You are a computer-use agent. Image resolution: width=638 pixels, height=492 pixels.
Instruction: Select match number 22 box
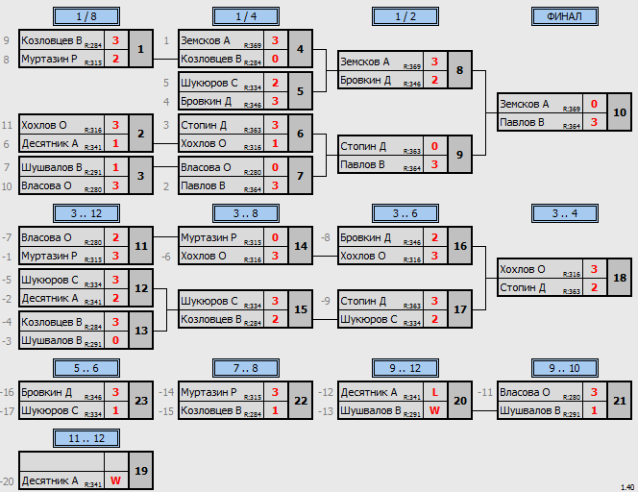tap(301, 401)
